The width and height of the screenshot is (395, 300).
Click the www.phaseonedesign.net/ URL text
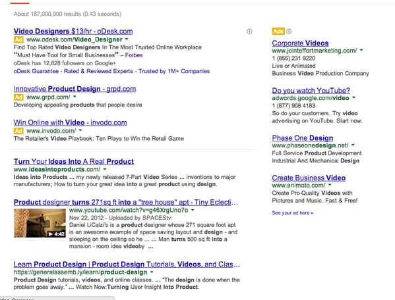pos(310,145)
